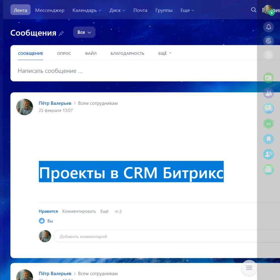Open the purple group people icon

point(269,93)
